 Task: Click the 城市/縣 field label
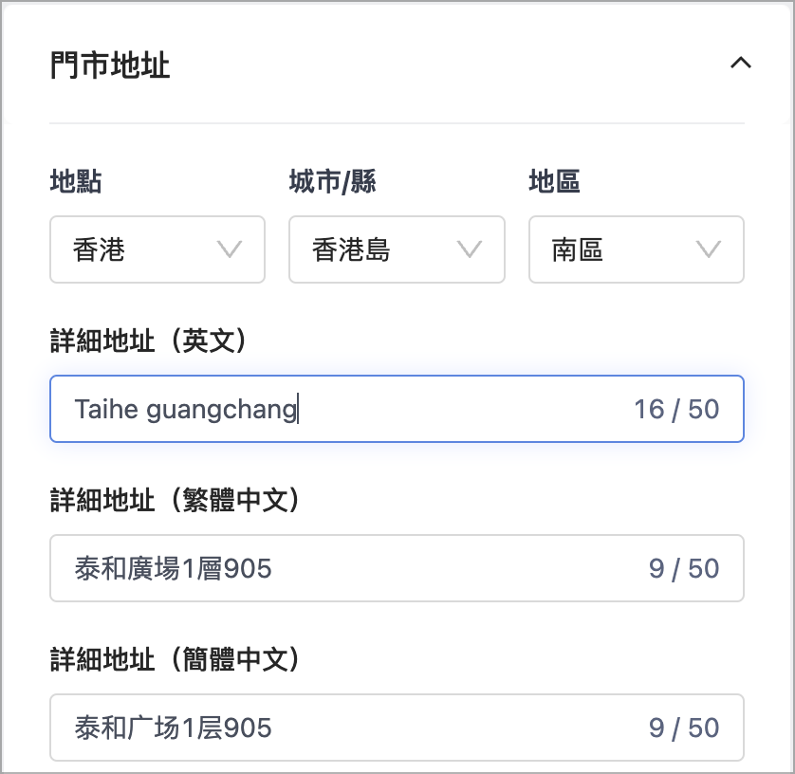(x=333, y=181)
